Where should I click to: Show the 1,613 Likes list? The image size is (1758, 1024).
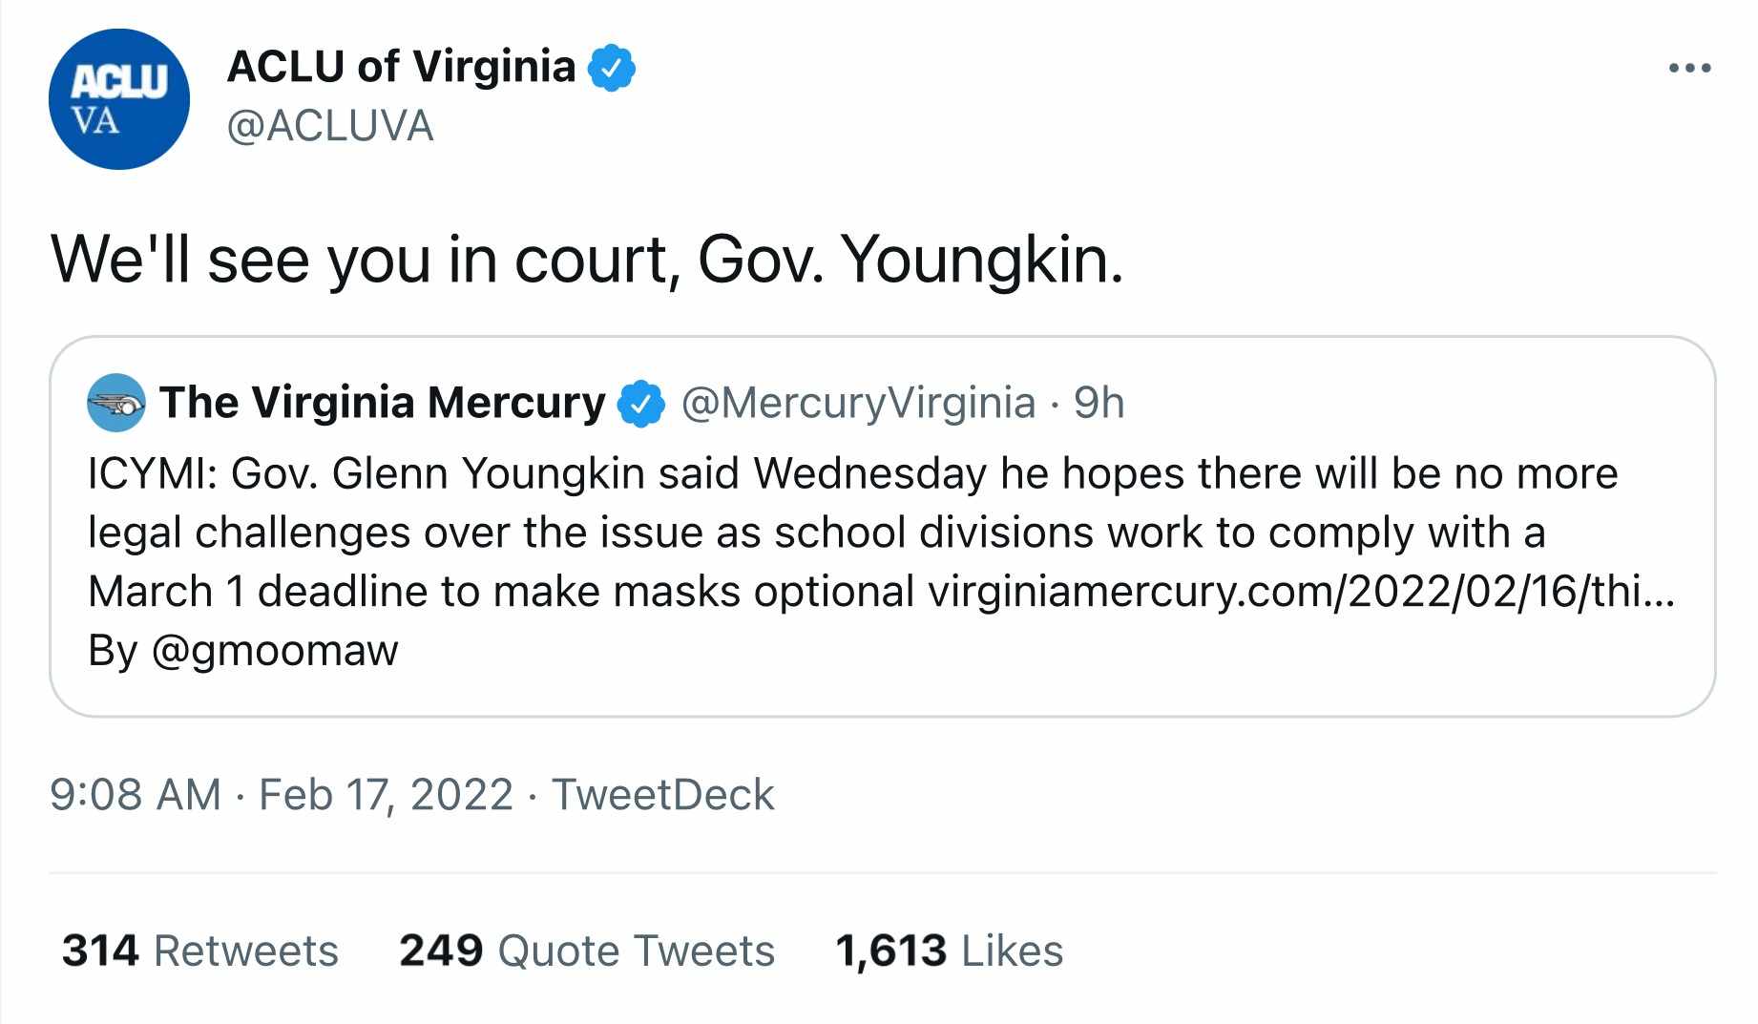tap(949, 951)
